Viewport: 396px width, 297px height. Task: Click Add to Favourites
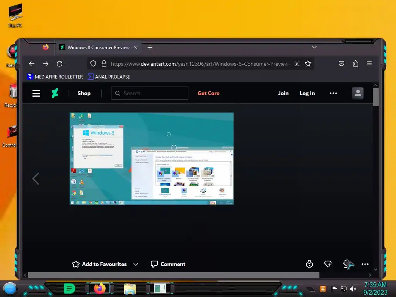[x=99, y=264]
